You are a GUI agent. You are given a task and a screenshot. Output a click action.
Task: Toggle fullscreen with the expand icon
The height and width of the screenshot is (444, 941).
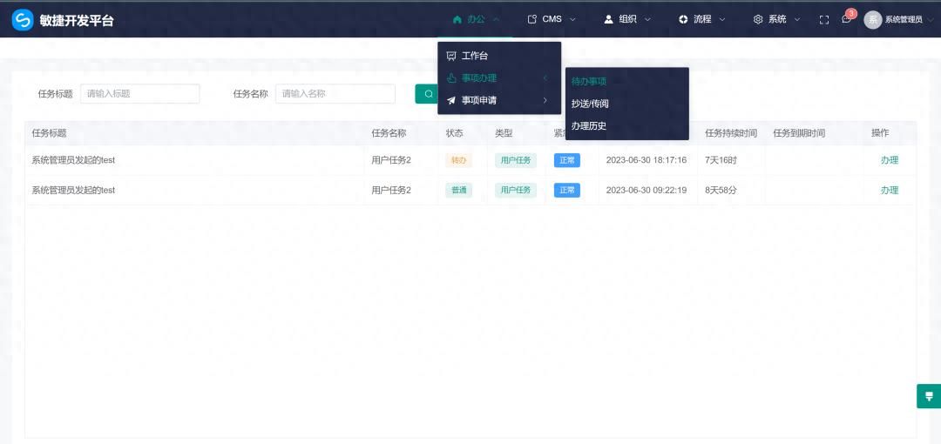(x=824, y=20)
